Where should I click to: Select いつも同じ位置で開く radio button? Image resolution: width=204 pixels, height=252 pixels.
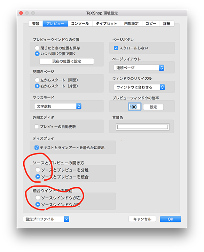37,54
